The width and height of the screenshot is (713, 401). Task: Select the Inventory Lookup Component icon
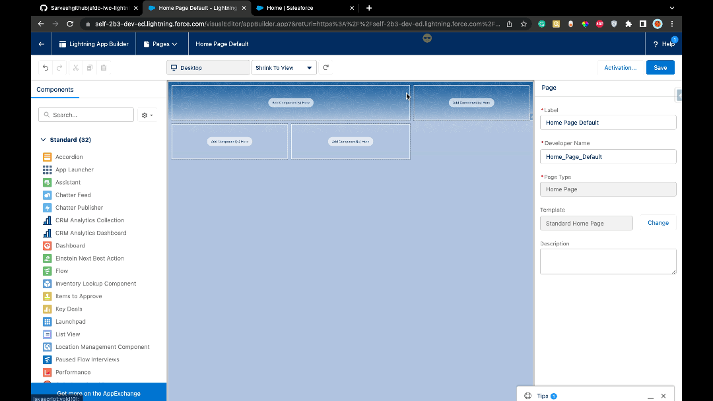48,284
